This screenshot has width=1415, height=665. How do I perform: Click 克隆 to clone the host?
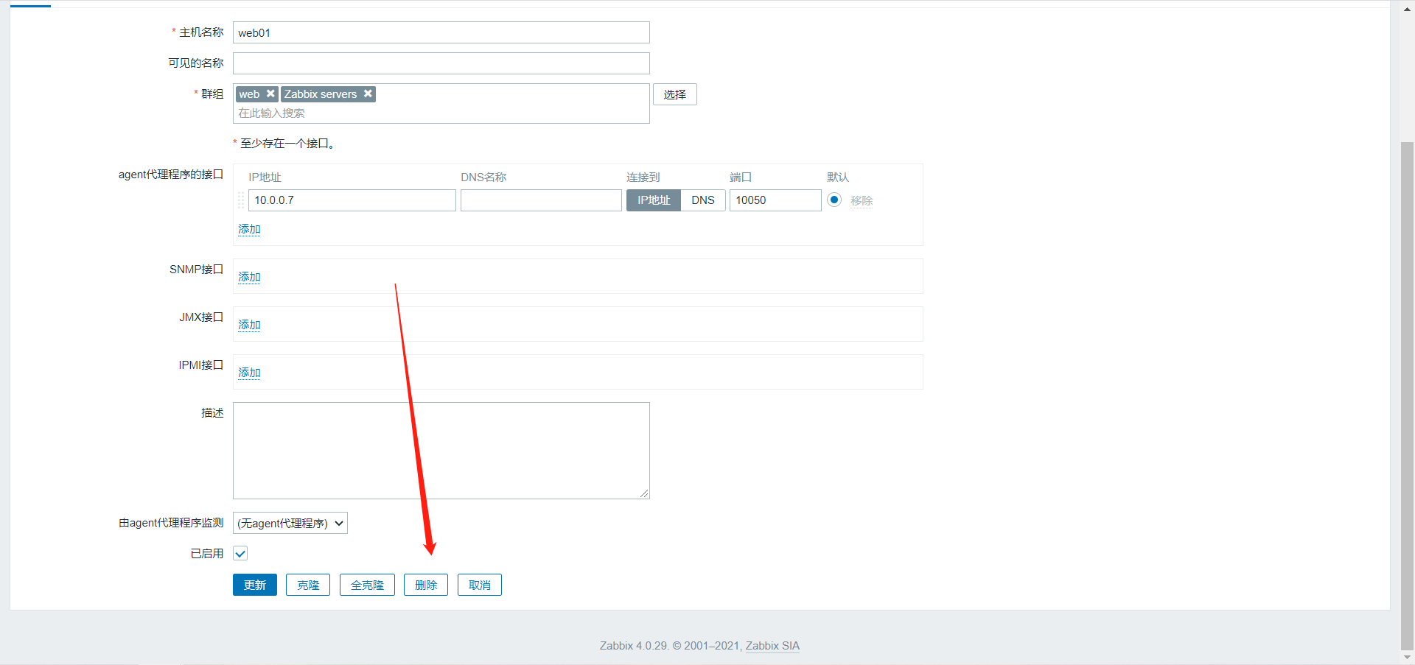308,585
